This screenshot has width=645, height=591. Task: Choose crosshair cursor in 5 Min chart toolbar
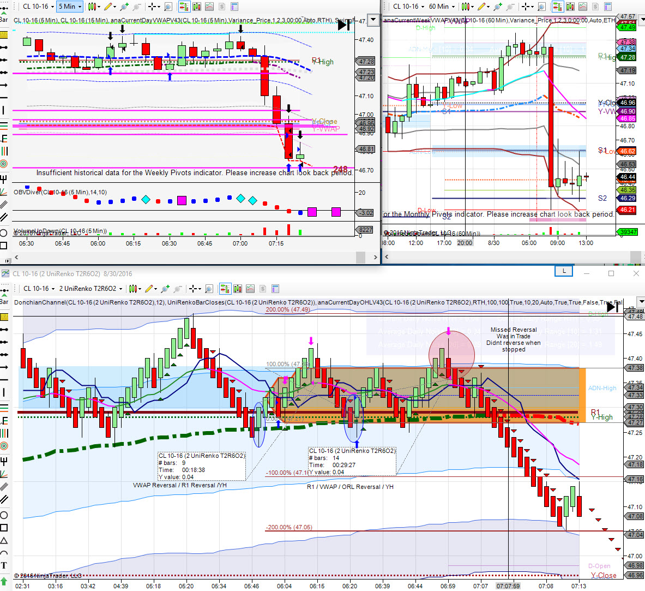click(152, 7)
